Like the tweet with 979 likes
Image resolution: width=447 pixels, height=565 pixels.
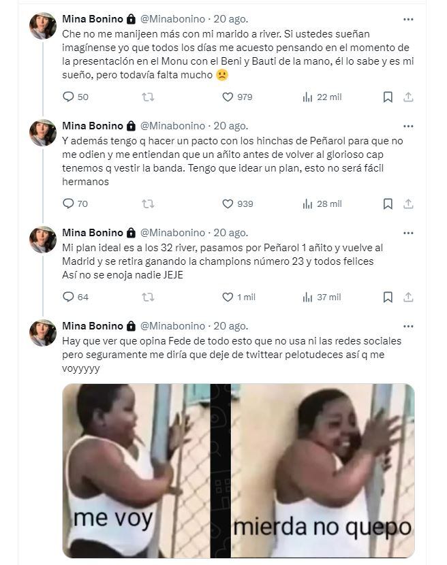[229, 97]
